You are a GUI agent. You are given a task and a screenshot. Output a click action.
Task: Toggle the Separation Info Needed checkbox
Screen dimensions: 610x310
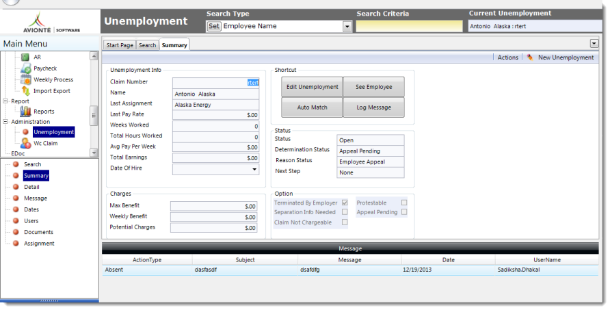[x=345, y=212]
